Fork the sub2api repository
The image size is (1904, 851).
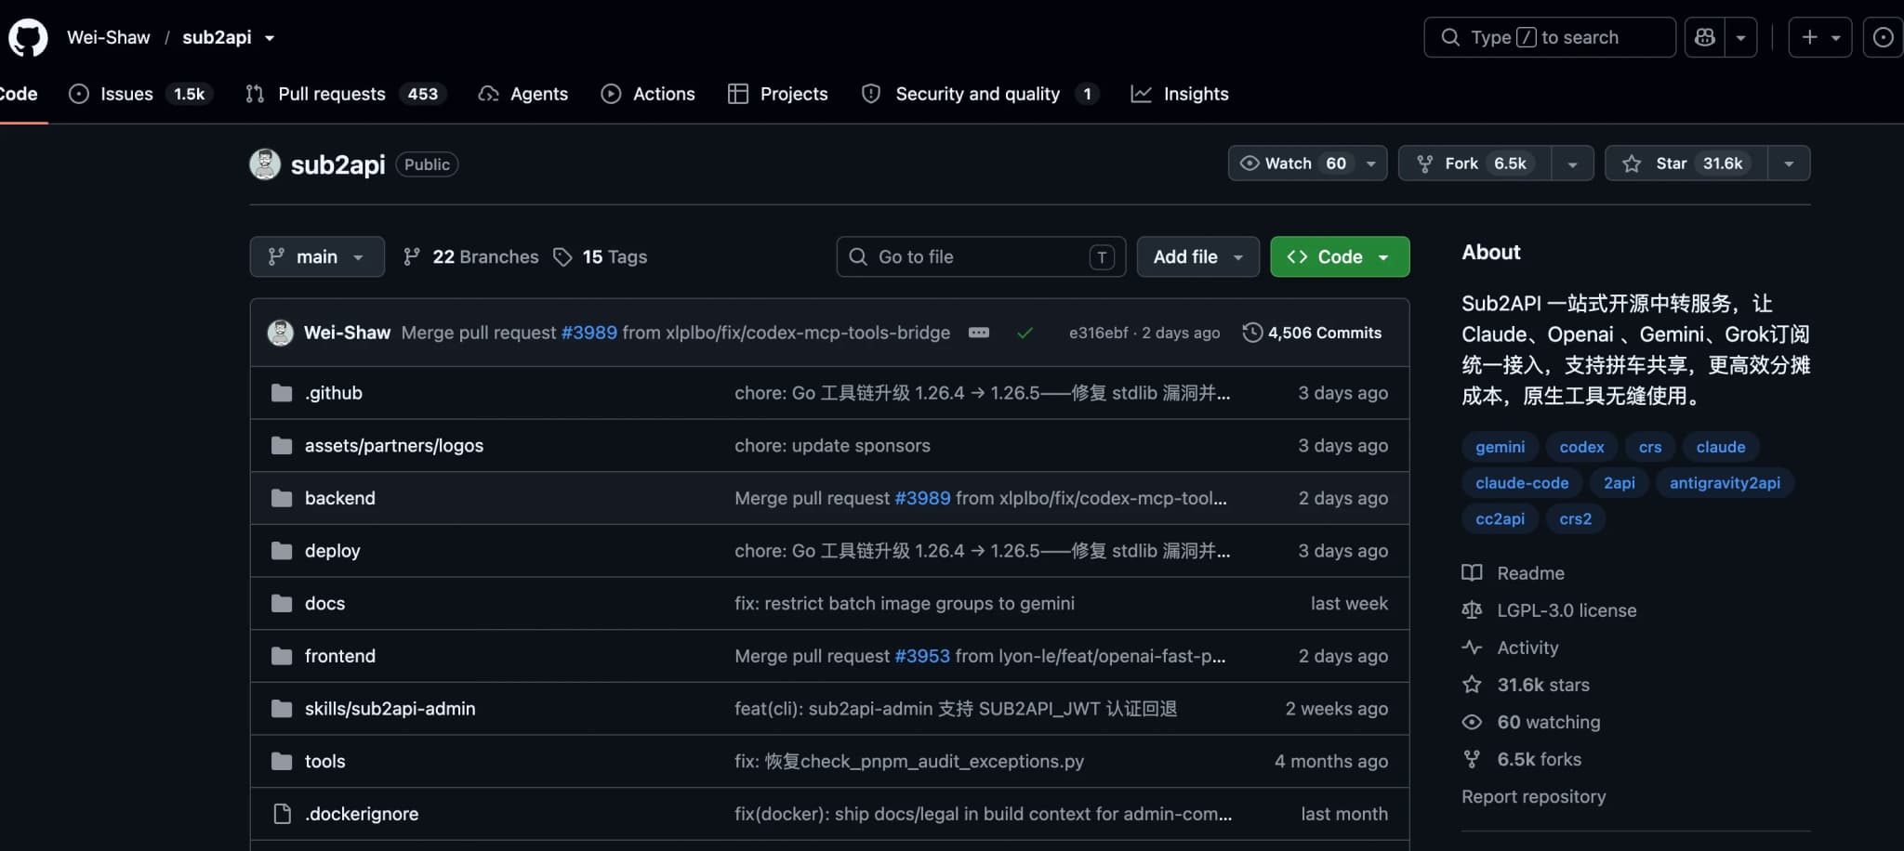(1474, 164)
